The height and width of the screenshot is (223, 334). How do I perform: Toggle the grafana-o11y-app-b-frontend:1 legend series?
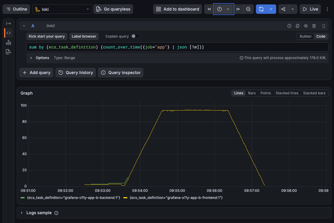(176, 198)
